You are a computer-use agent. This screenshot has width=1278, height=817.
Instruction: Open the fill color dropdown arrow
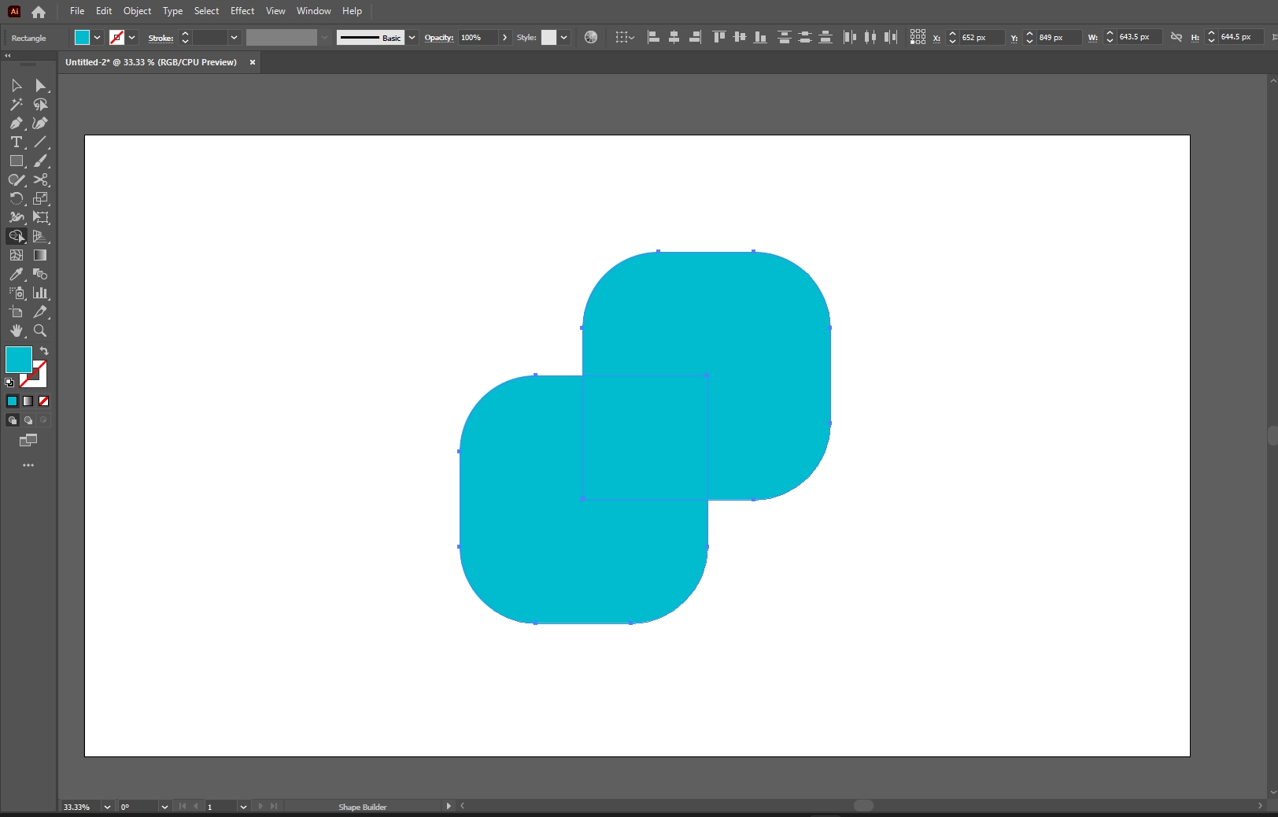click(x=98, y=37)
